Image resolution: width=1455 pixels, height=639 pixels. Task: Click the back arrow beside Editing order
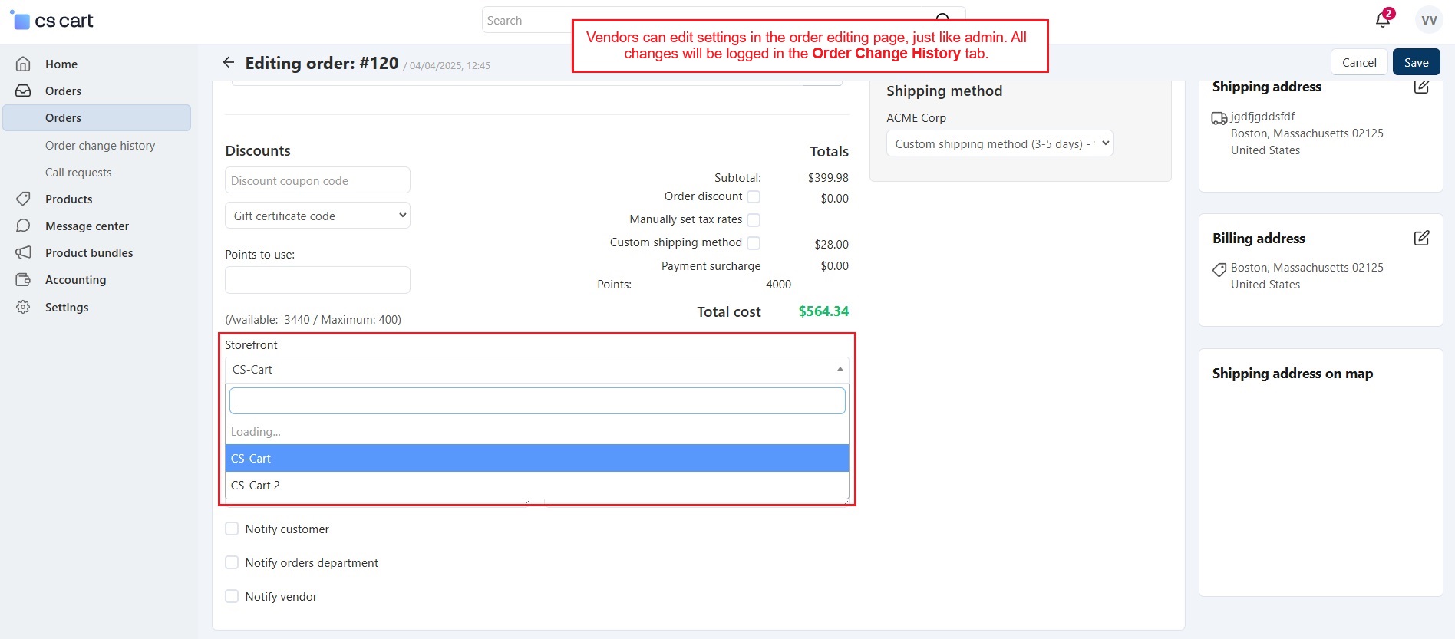[229, 63]
